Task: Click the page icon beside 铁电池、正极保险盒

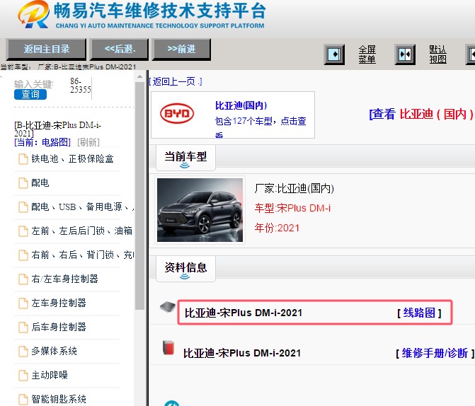Action: (x=23, y=159)
